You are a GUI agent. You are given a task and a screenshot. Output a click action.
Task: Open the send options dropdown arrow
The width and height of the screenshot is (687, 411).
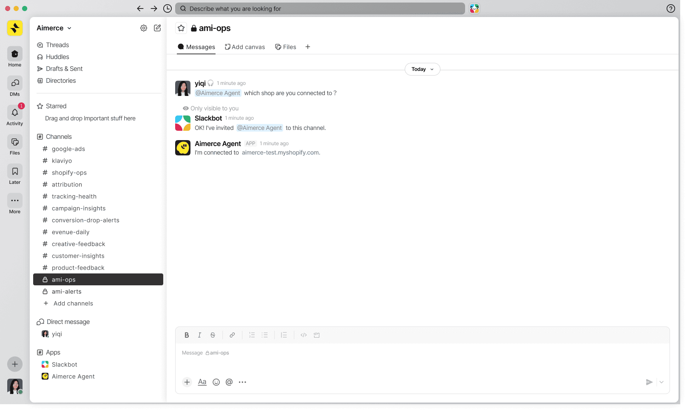[x=661, y=382]
